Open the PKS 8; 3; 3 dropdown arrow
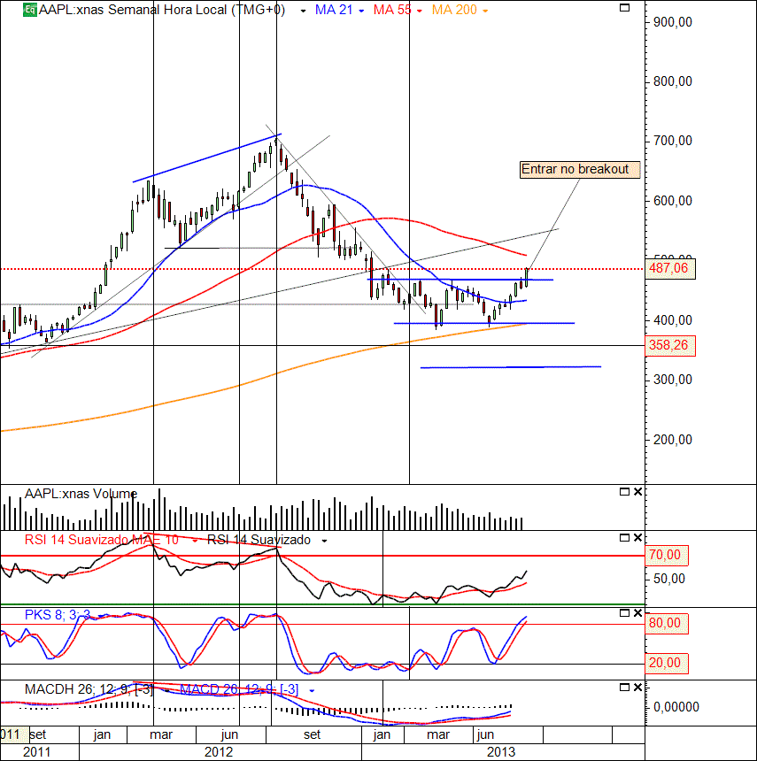This screenshot has height=761, width=757. click(101, 616)
